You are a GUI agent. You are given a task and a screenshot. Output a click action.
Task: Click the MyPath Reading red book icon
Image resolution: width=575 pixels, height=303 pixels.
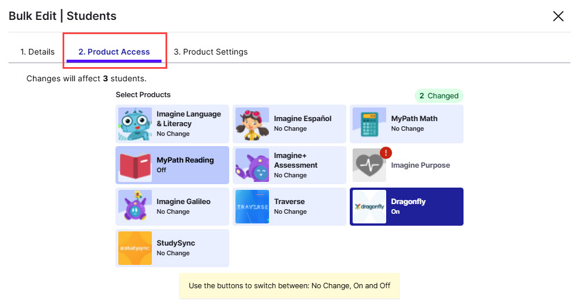[x=135, y=165]
